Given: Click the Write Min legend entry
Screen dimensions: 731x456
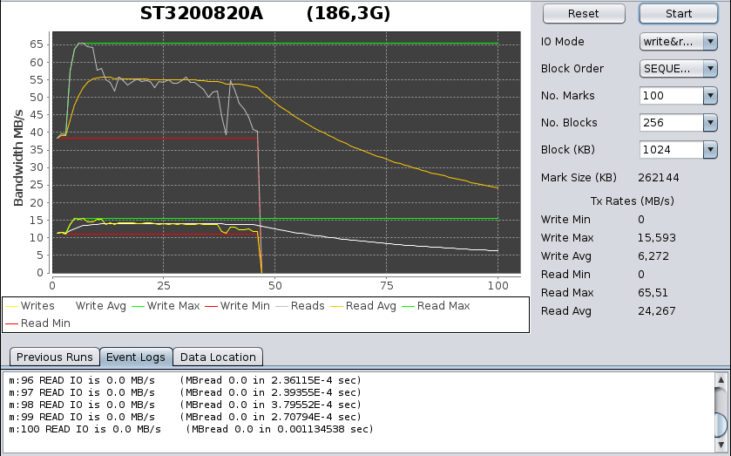Looking at the screenshot, I should (238, 306).
